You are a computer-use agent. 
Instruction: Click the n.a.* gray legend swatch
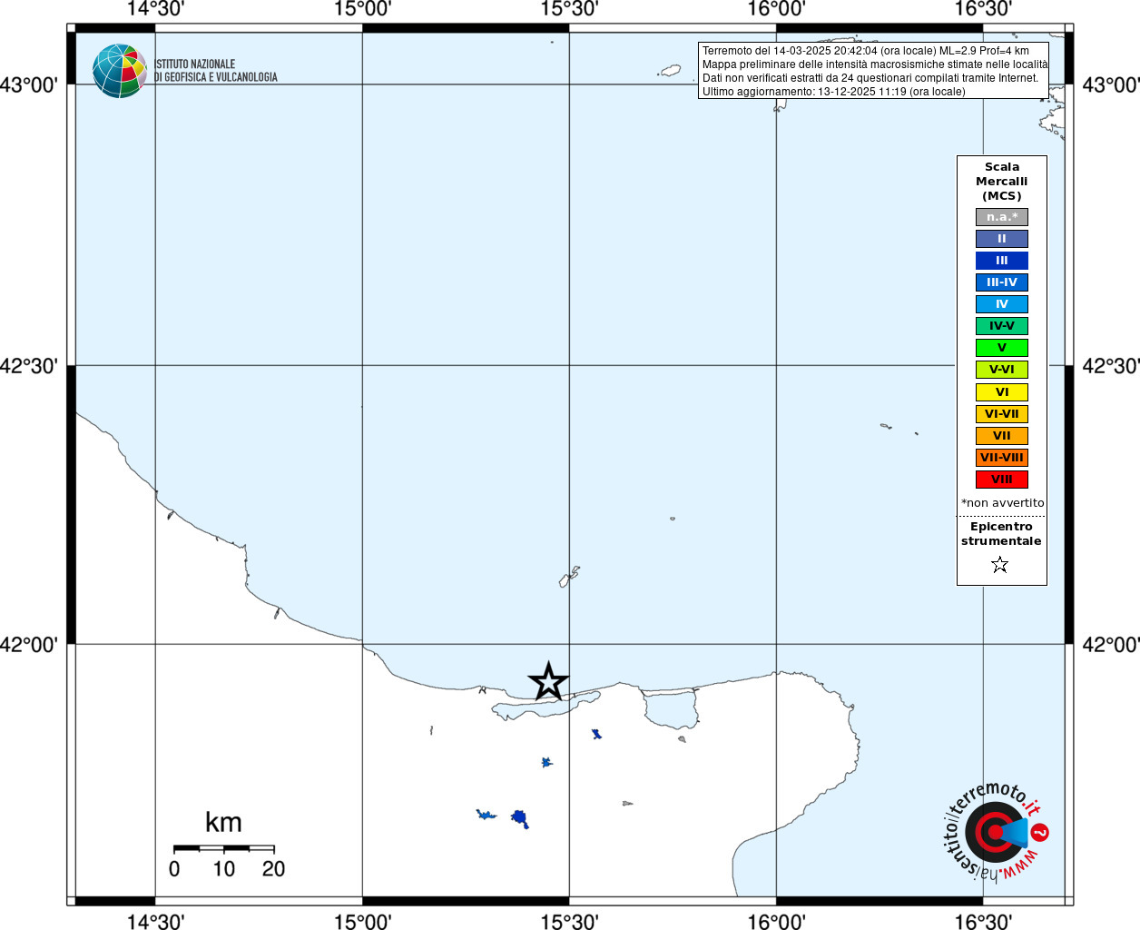[x=1002, y=217]
